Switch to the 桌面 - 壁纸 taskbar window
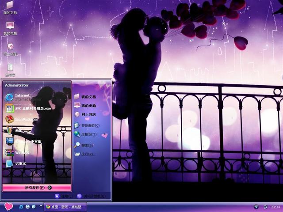The width and height of the screenshot is (283, 212). coord(65,207)
